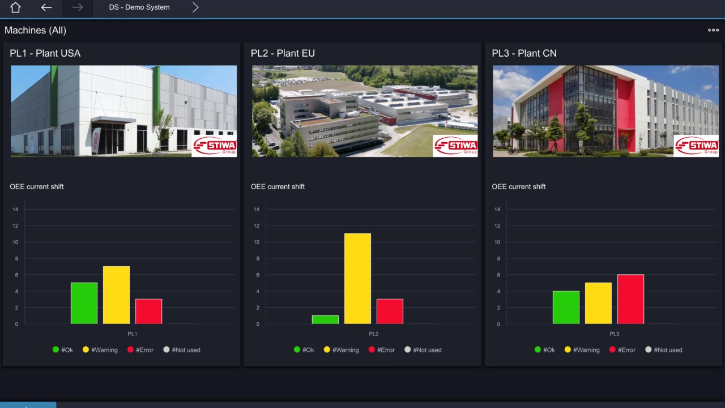This screenshot has width=725, height=408.
Task: Select the green Ok bar for PL2
Action: coord(325,320)
